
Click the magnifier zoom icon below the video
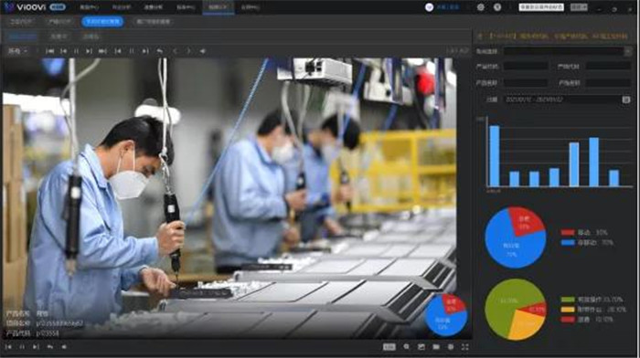click(407, 347)
